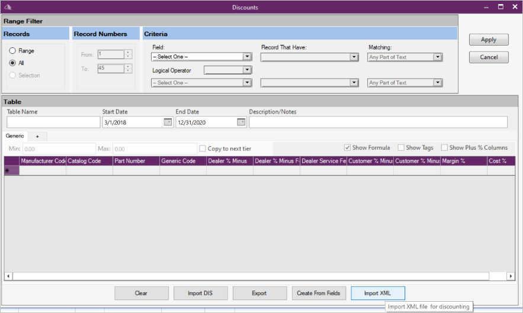Open the first Field dropdown

[x=247, y=57]
